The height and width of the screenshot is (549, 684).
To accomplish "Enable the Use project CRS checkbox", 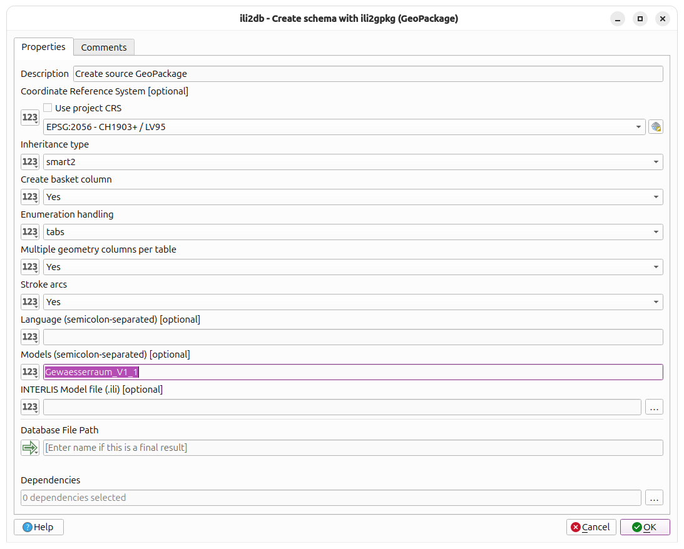I will pos(48,108).
